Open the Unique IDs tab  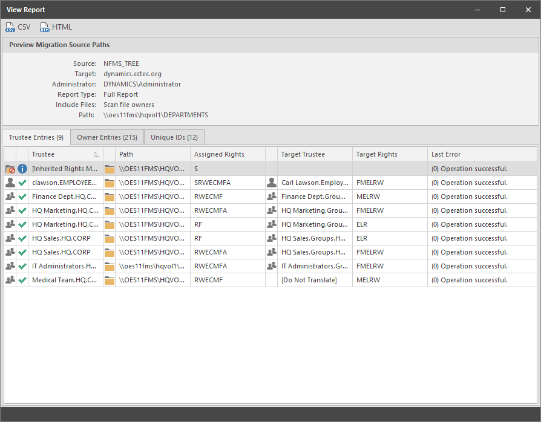tap(174, 137)
